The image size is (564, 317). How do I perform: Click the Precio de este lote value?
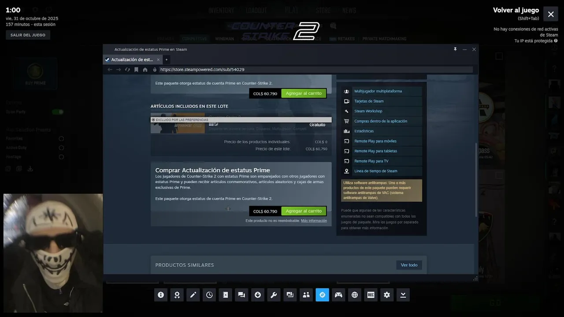(x=316, y=149)
